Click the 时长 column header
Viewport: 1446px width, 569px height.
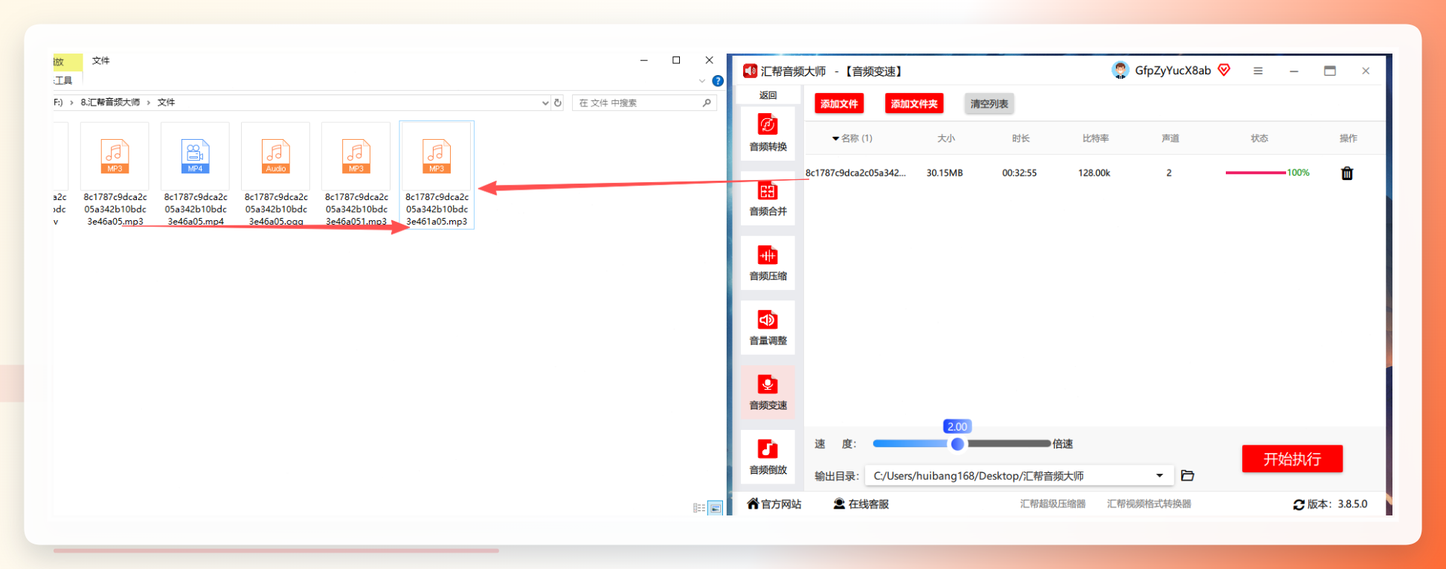click(1021, 138)
